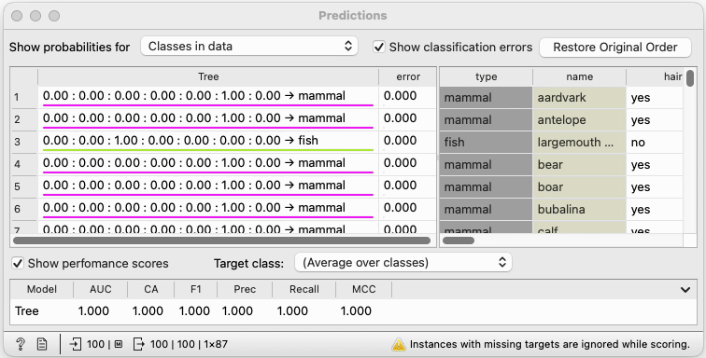Viewport: 706px width, 358px height.
Task: Expand the score columns chevron menu
Action: [685, 290]
